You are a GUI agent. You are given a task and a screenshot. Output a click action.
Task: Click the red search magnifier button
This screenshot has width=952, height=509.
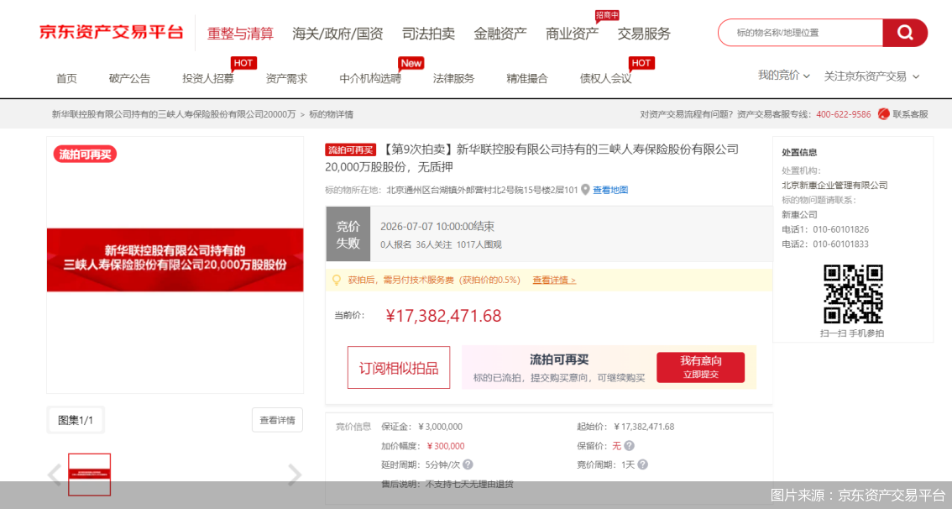point(905,33)
